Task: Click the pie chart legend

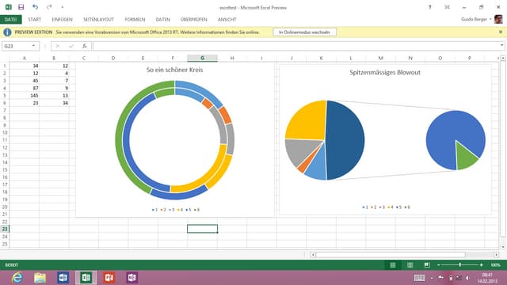Action: [386, 207]
